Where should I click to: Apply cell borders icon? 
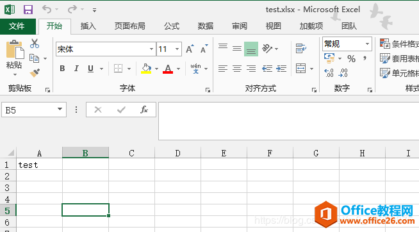point(118,69)
